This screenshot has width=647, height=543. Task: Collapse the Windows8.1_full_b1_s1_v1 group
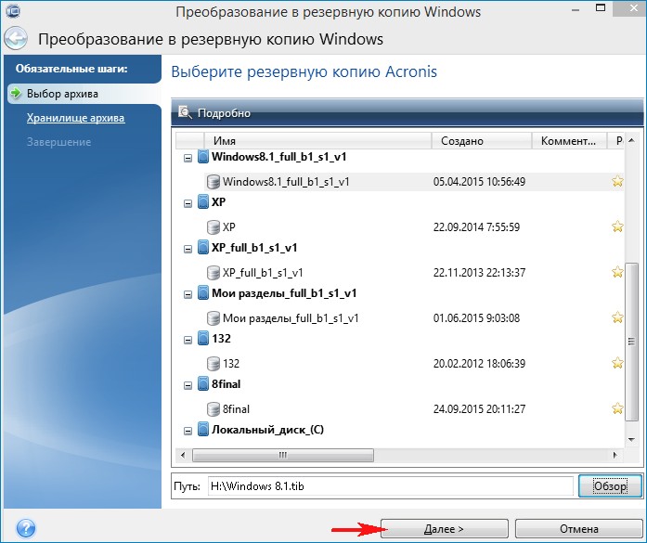tap(188, 158)
